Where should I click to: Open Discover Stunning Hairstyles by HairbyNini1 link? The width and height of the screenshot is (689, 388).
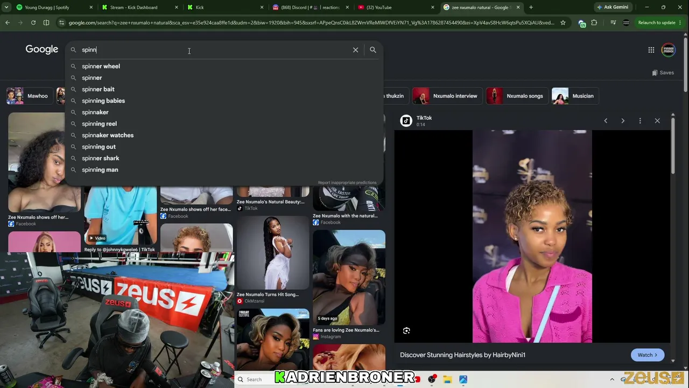click(x=462, y=355)
